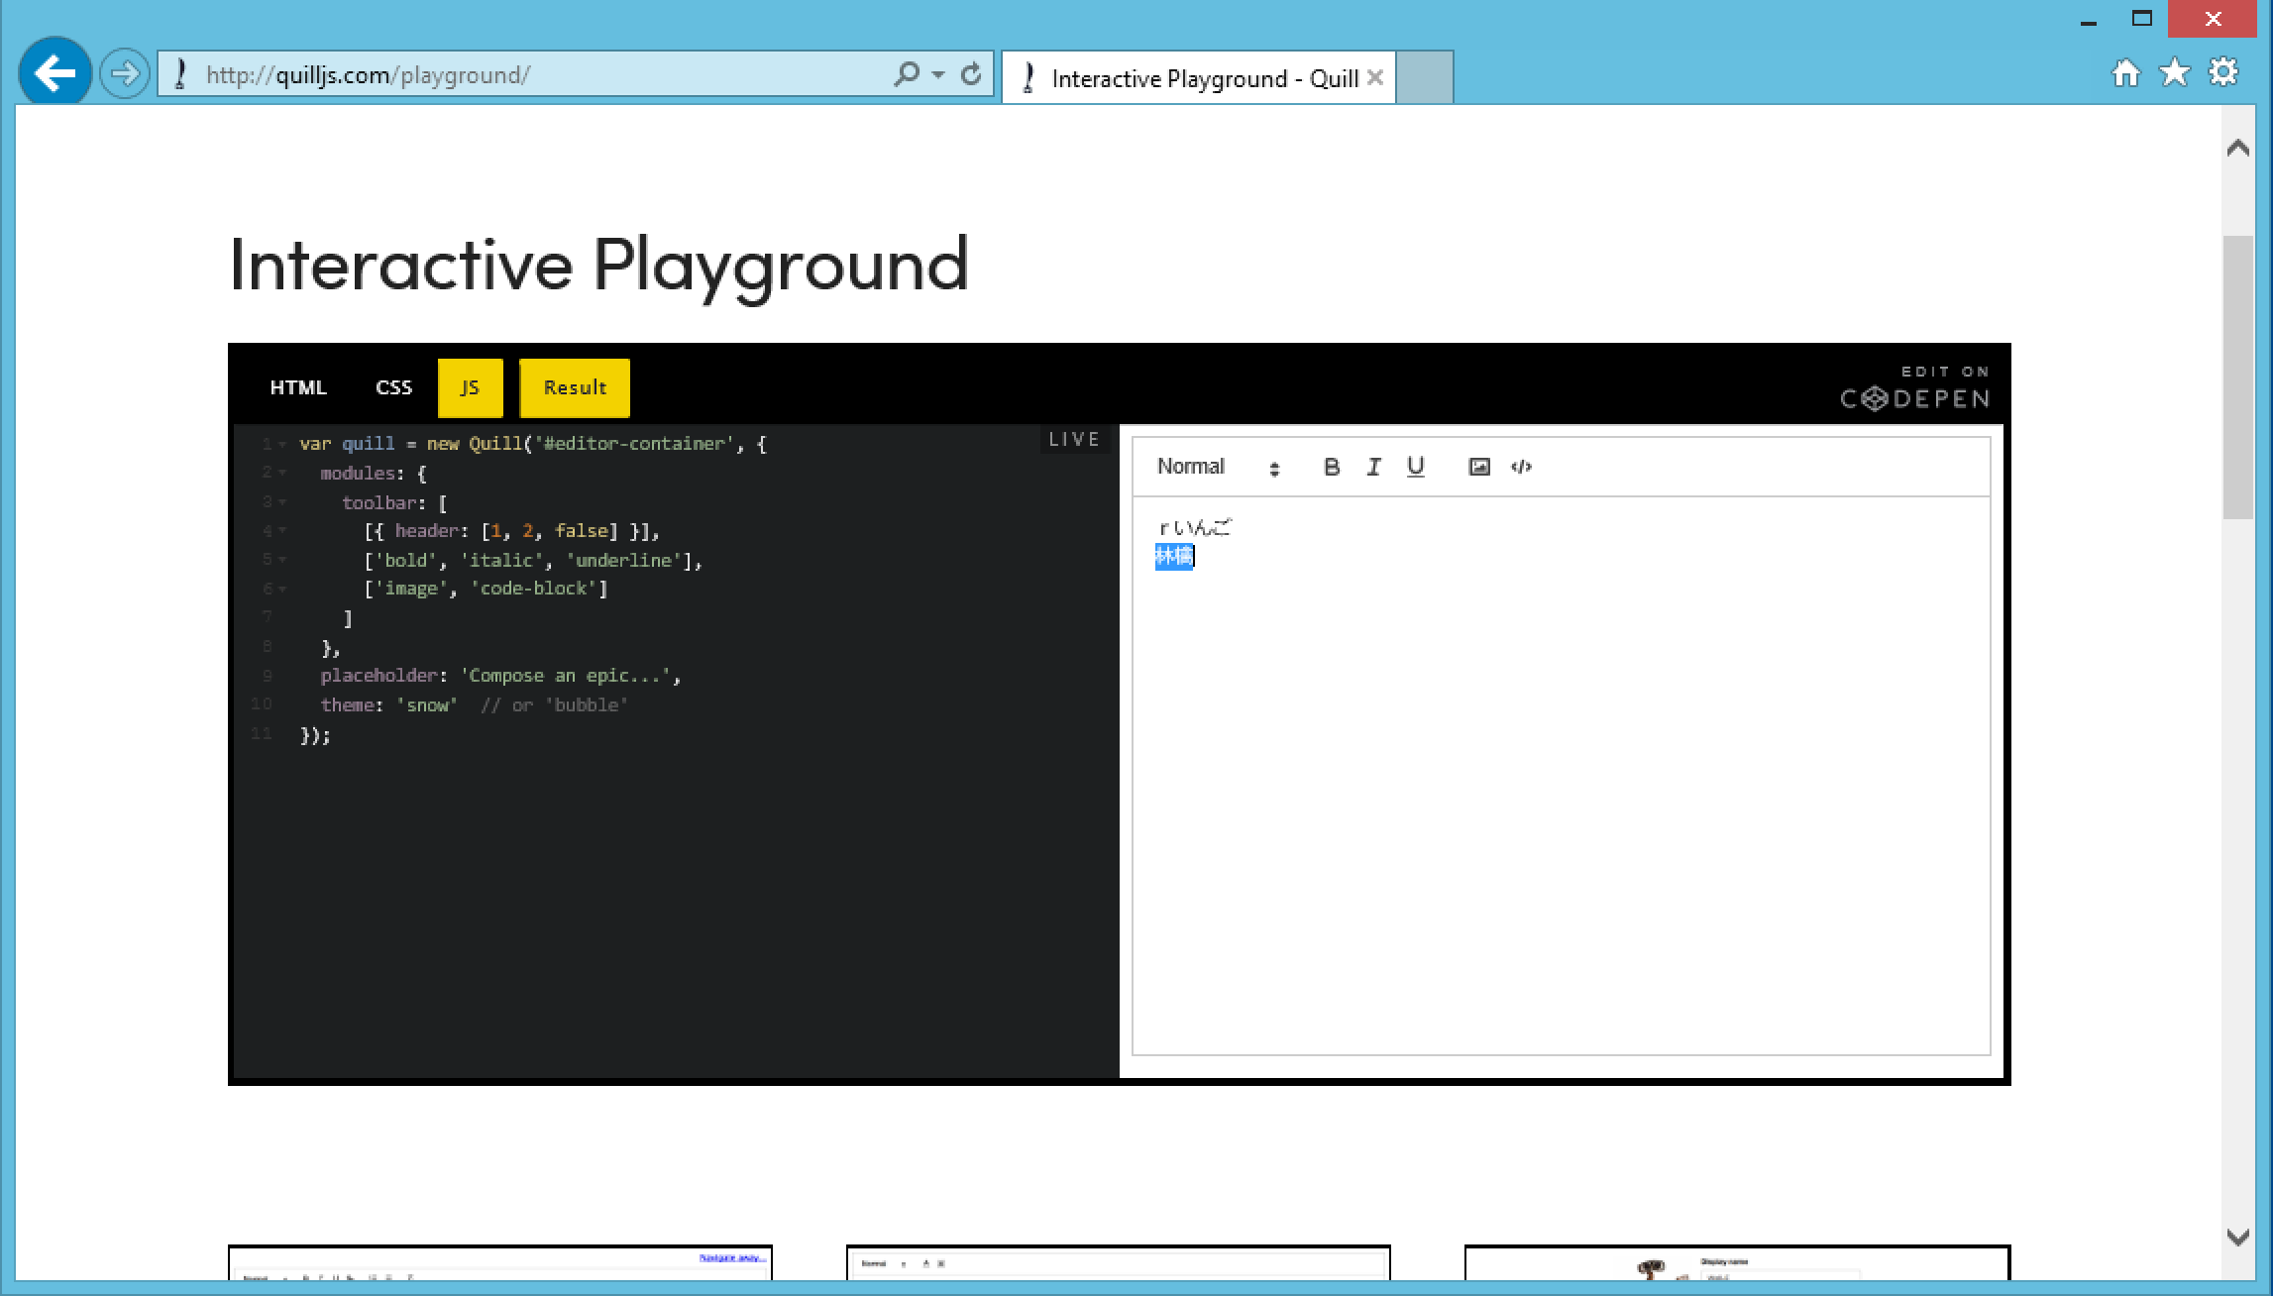
Task: Toggle Underline formatting in Quill toolbar
Action: [x=1416, y=467]
